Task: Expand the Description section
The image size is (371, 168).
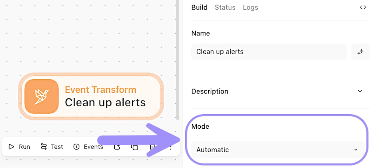Action: [360, 91]
